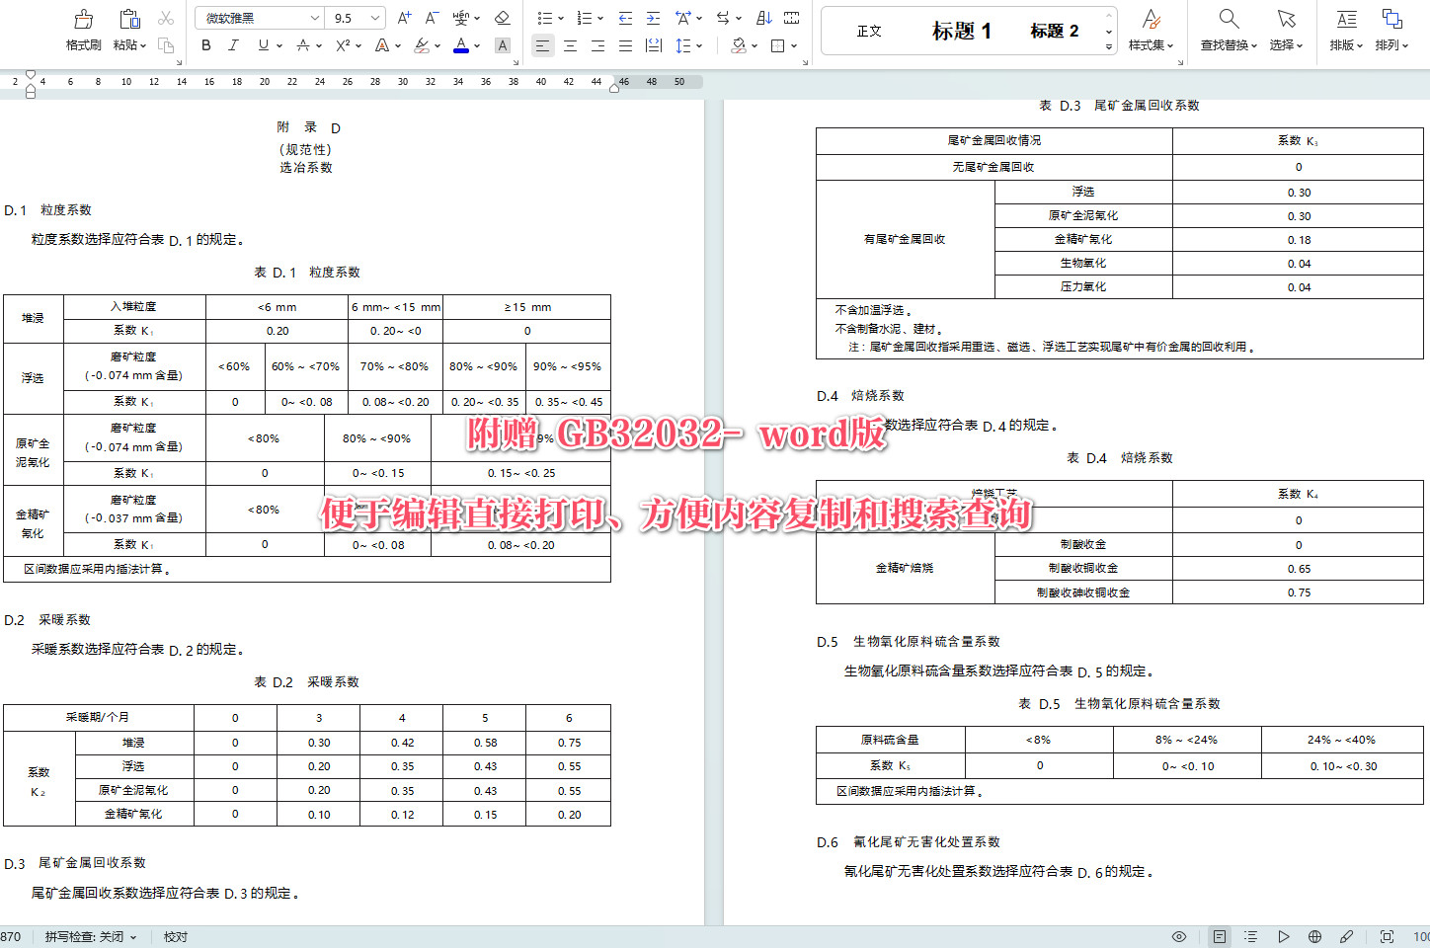The width and height of the screenshot is (1430, 948).
Task: Toggle eye protection mode in status bar
Action: click(1178, 935)
